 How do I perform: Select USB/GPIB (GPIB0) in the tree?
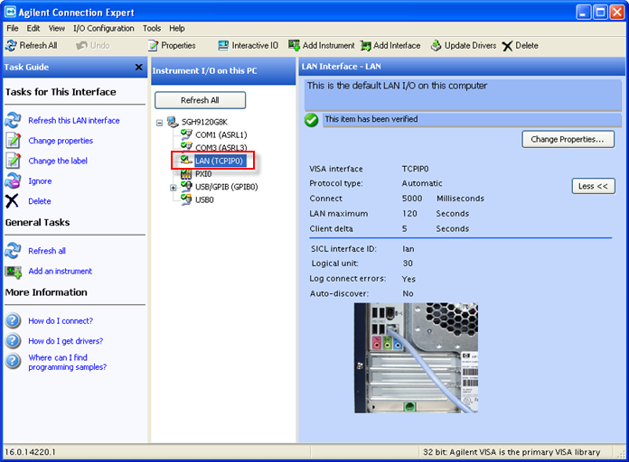point(226,187)
